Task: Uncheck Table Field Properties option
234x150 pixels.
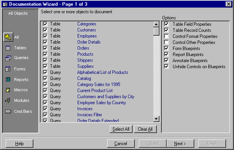Action: (166, 24)
